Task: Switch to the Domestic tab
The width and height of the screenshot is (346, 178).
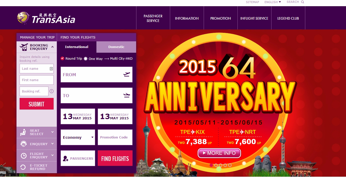Action: coord(116,47)
